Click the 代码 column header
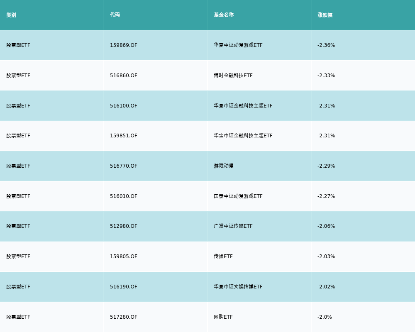The width and height of the screenshot is (415, 332). point(115,15)
